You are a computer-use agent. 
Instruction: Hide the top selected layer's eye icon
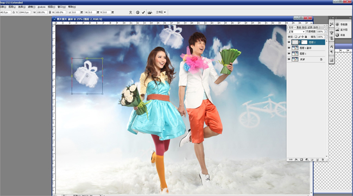click(289, 42)
